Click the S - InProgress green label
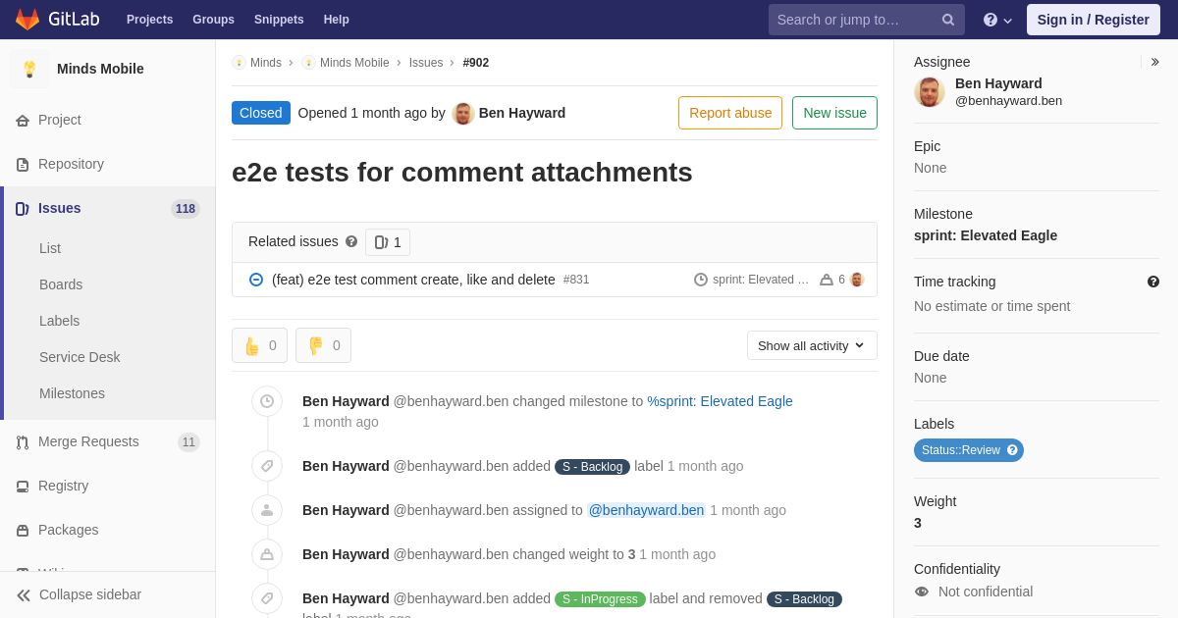Image resolution: width=1178 pixels, height=618 pixels. (600, 599)
